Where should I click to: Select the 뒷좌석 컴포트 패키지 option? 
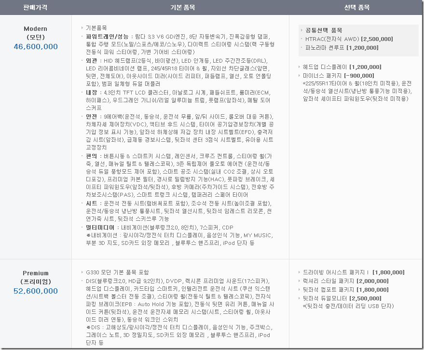point(345,290)
